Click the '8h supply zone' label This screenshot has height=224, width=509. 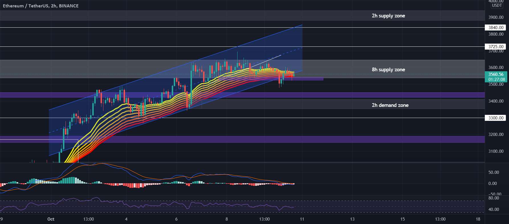(388, 70)
